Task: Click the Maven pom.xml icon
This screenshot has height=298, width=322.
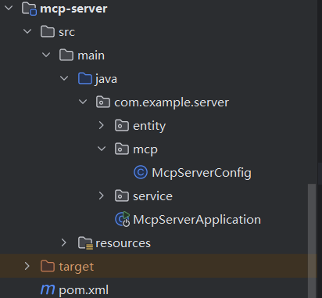Action: point(48,289)
